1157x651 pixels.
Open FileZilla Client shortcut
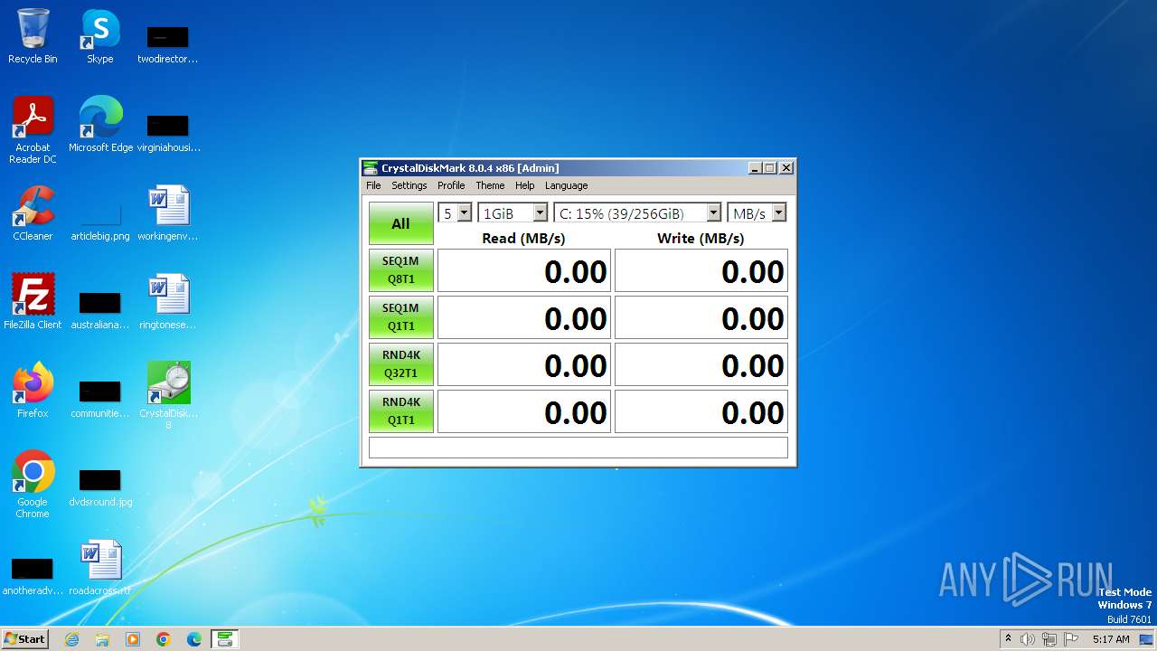click(x=33, y=302)
